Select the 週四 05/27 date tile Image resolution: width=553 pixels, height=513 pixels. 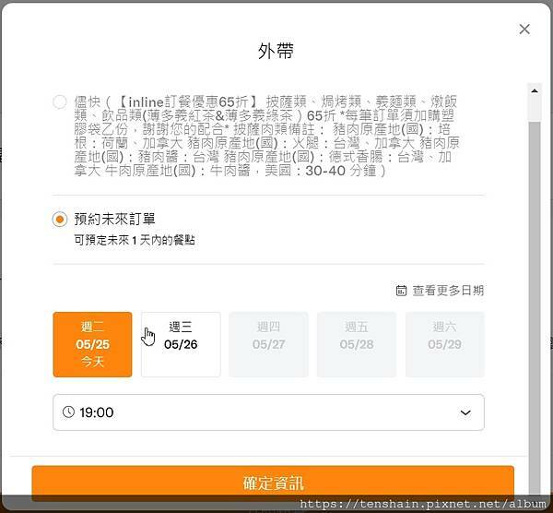pyautogui.click(x=268, y=344)
